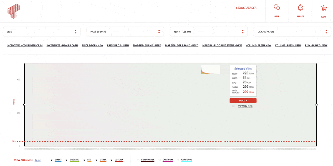Toggle the LotLinx channel checkbox
This screenshot has height=166, width=333.
tap(112, 160)
